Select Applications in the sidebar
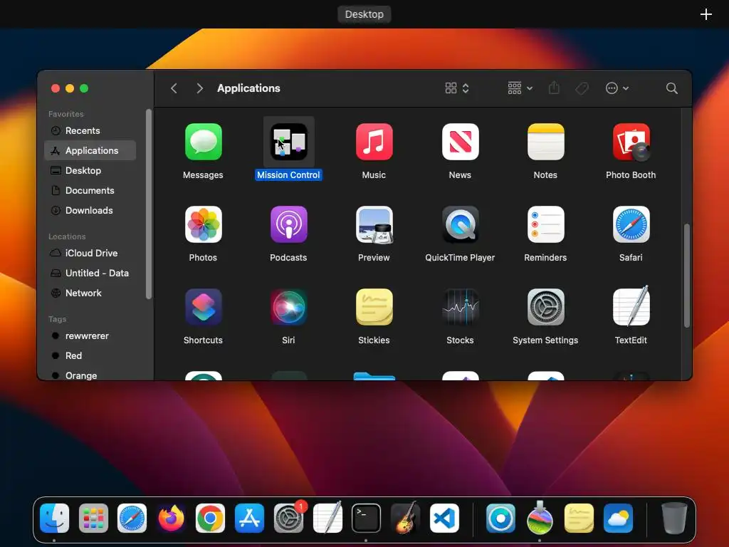The width and height of the screenshot is (729, 547). tap(90, 151)
